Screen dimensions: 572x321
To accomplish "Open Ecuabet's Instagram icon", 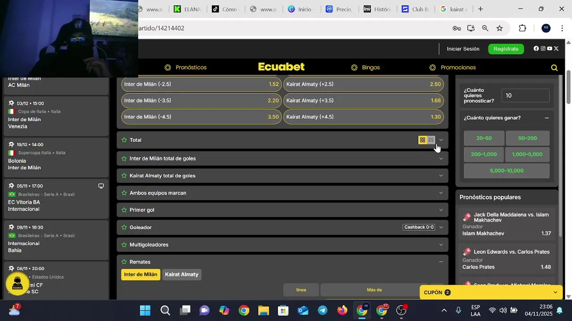I will pos(543,49).
